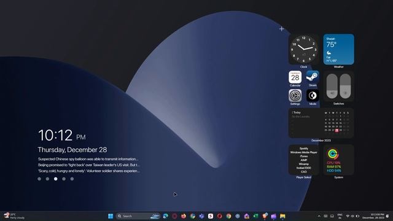Image resolution: width=393 pixels, height=221 pixels.
Task: Launch the Calendar shortcut showing 28
Action: tap(295, 77)
